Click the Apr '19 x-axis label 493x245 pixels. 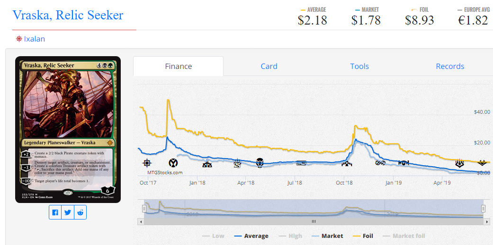click(x=442, y=183)
